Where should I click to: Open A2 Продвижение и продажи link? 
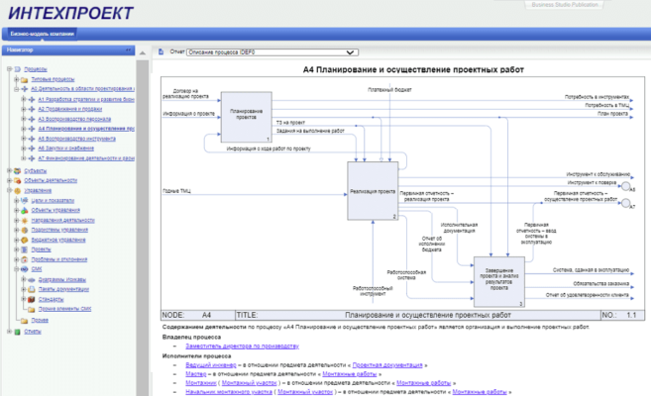[x=70, y=109]
